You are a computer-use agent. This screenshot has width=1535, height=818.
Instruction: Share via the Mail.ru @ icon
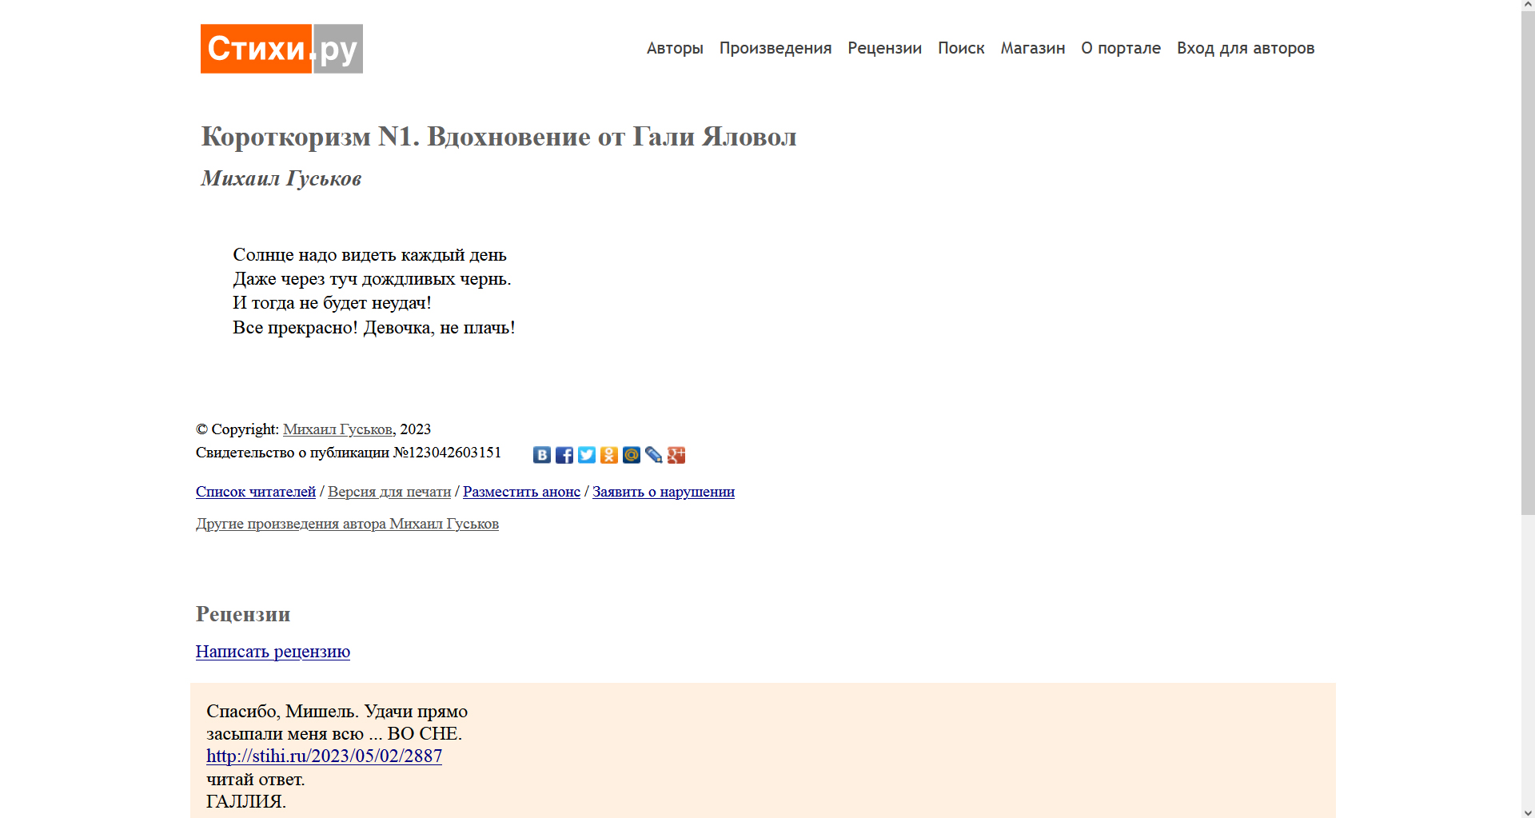click(x=631, y=455)
